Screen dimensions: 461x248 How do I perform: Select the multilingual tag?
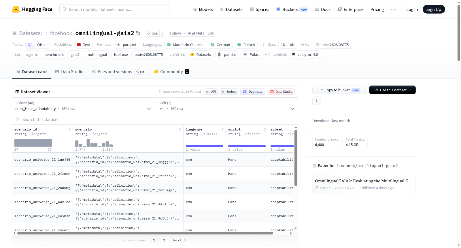97,54
